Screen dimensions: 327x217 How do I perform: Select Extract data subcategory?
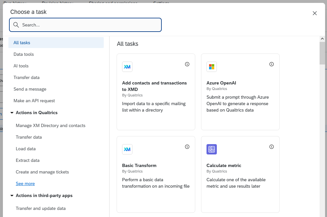pyautogui.click(x=27, y=161)
